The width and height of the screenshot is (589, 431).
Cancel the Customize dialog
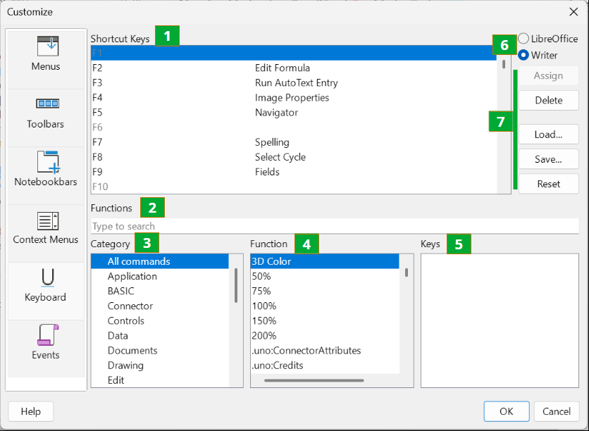pyautogui.click(x=557, y=411)
